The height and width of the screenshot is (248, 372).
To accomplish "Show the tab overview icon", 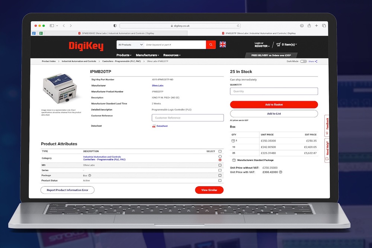I will (324, 26).
